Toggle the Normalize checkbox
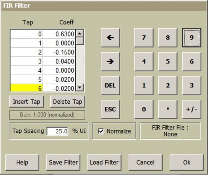The height and width of the screenshot is (175, 208). point(102,131)
